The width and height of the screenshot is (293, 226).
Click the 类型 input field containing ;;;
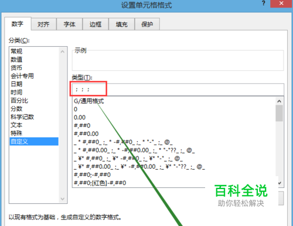[178, 90]
